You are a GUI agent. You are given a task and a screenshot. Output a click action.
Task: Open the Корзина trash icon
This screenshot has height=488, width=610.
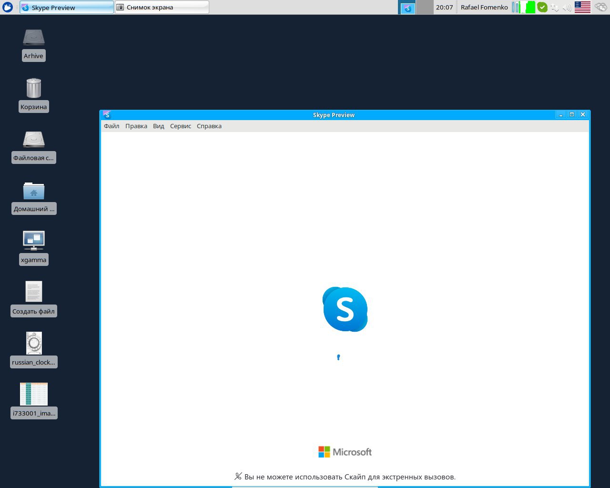click(x=34, y=88)
